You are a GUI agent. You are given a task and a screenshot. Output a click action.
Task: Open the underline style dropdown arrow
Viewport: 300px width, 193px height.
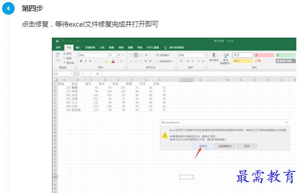click(94, 61)
